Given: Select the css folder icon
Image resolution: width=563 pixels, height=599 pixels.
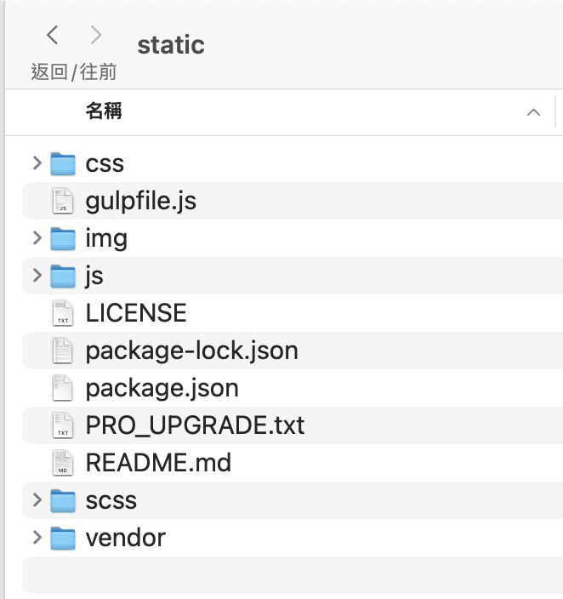Looking at the screenshot, I should click(x=63, y=163).
